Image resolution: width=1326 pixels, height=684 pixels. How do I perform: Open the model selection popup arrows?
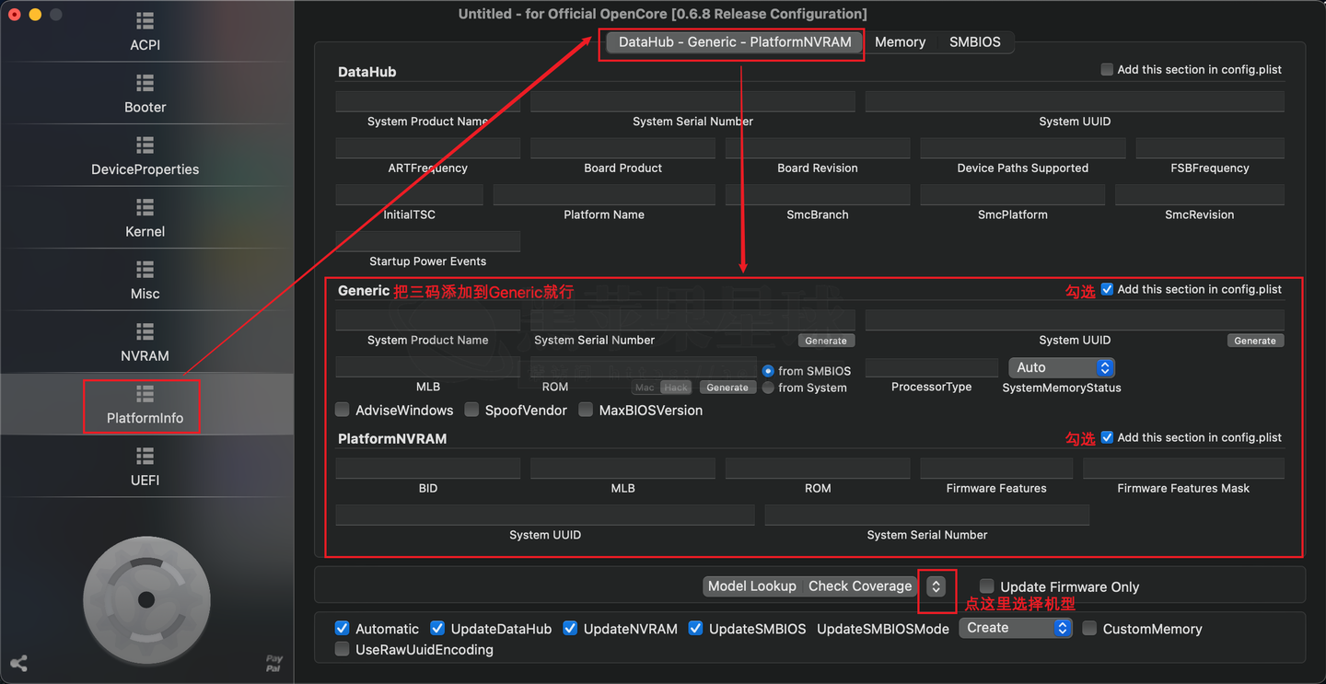click(936, 586)
